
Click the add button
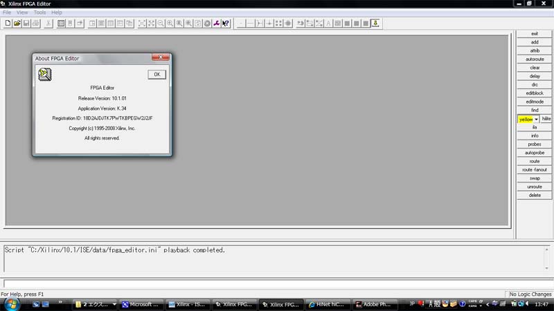tap(534, 42)
